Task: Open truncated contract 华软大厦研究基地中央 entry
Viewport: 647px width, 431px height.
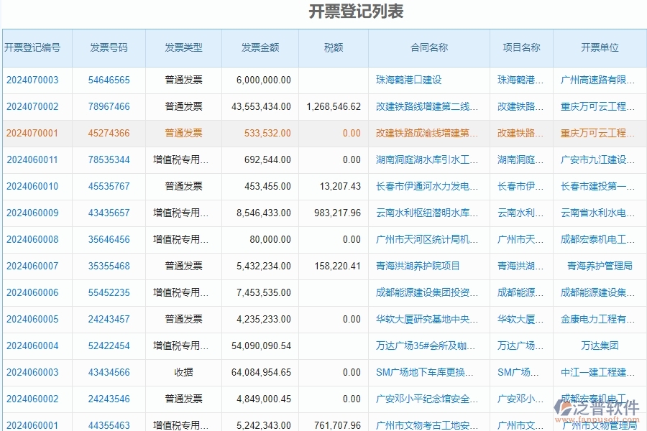Action: pyautogui.click(x=424, y=319)
